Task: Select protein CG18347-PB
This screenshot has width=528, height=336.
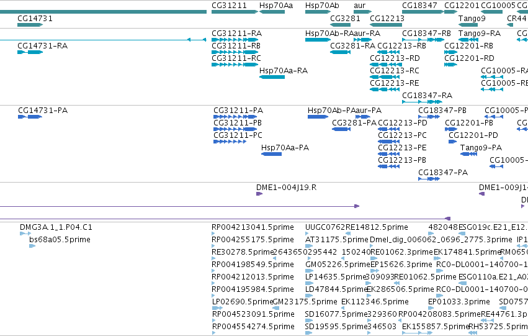Action: pos(429,117)
